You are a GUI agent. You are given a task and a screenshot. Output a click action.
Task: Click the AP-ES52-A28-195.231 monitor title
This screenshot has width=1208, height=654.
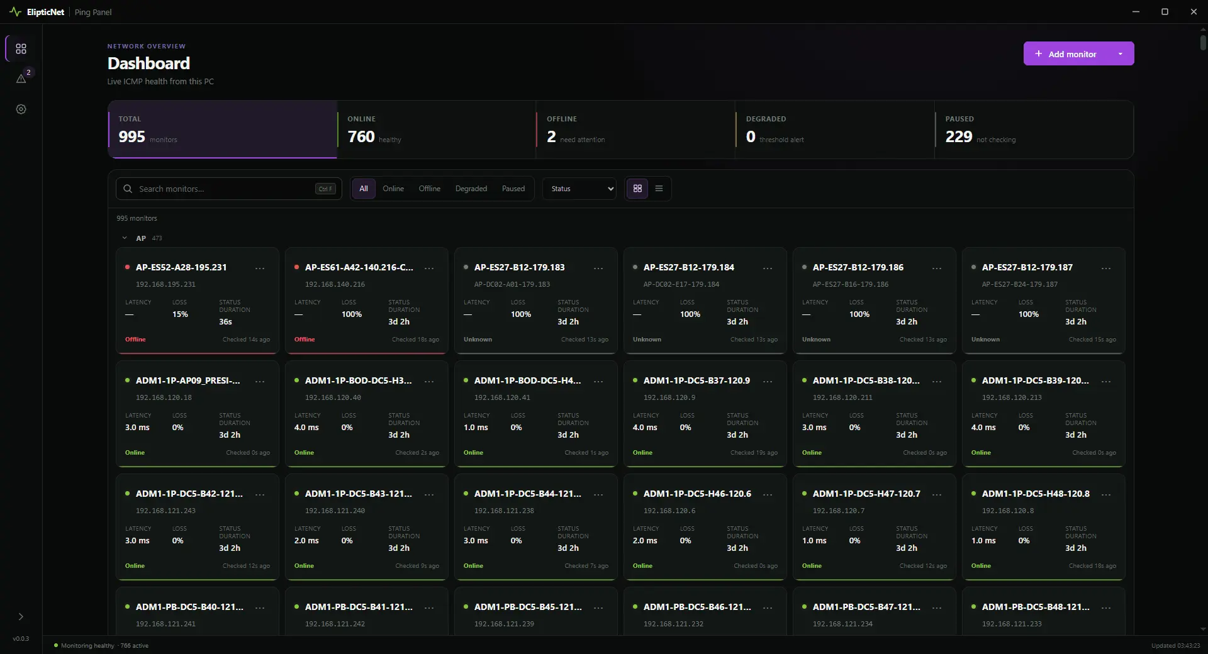[x=181, y=267]
